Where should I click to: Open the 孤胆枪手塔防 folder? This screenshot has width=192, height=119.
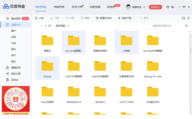click(x=100, y=42)
